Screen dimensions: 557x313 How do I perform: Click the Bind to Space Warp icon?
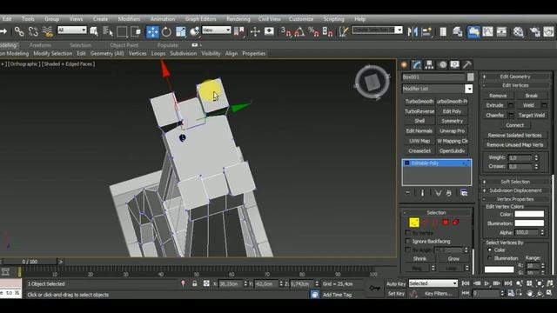pos(47,32)
